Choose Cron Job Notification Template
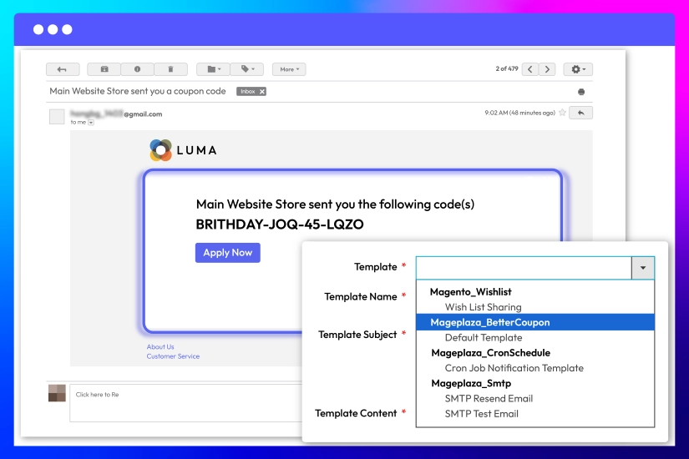The image size is (689, 459). 514,368
